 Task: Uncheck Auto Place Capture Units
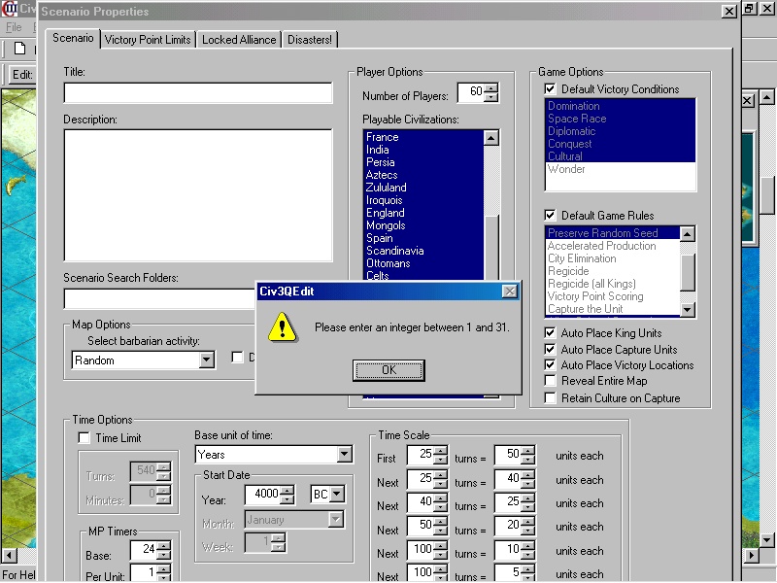[x=550, y=349]
